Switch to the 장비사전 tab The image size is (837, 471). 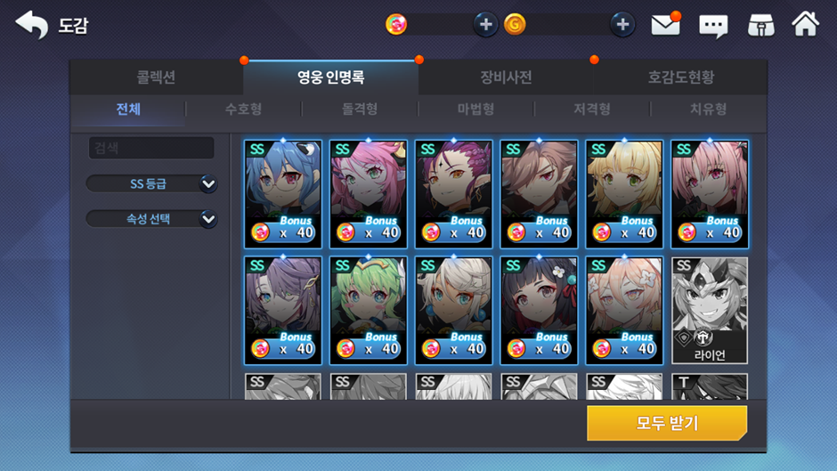(x=506, y=77)
